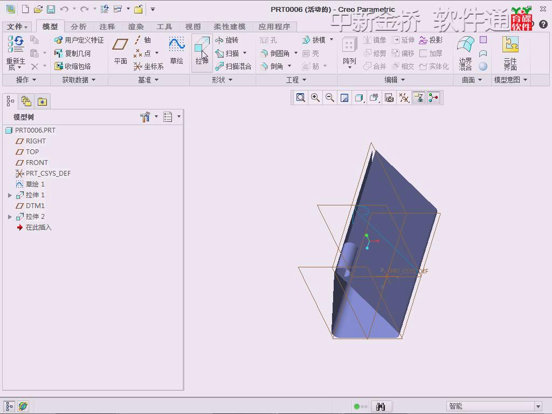The width and height of the screenshot is (552, 414).
Task: Open Component Interface (元件界面)
Action: pyautogui.click(x=510, y=53)
